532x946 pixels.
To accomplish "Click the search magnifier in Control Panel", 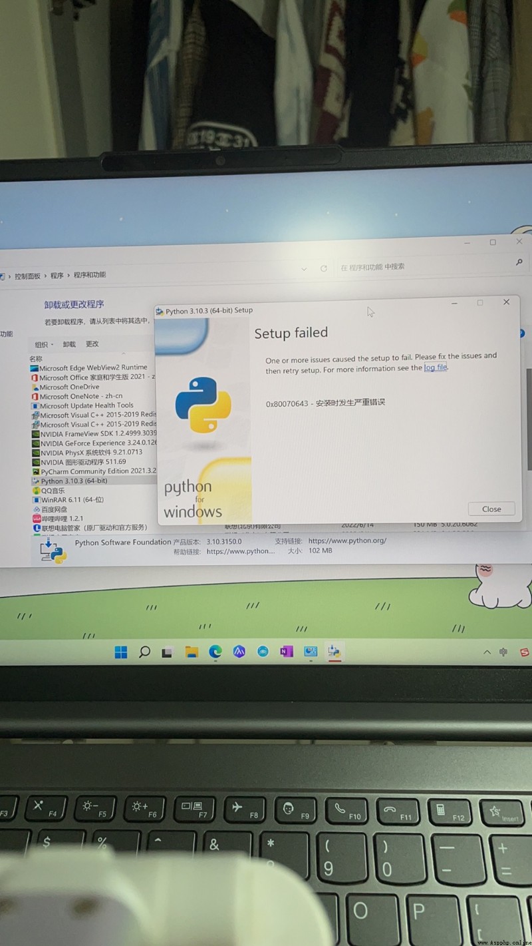I will click(519, 262).
